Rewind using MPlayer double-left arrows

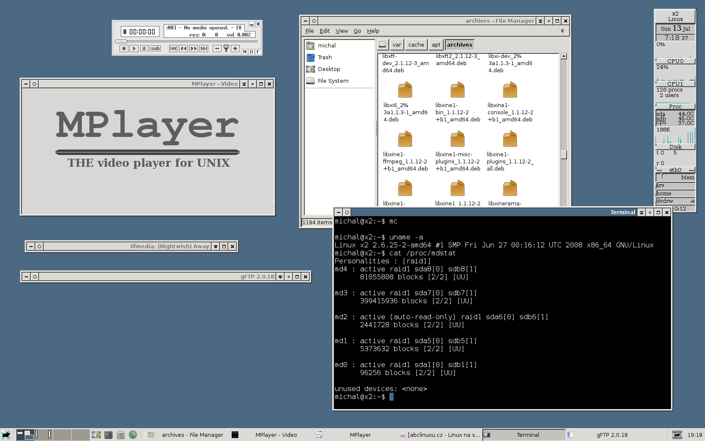[183, 49]
